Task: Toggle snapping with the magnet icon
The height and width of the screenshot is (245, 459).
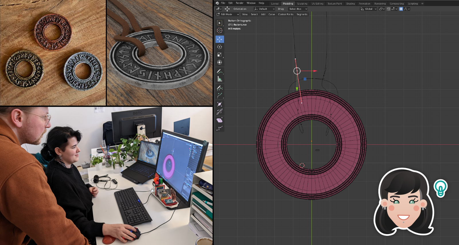Action: 389,9
